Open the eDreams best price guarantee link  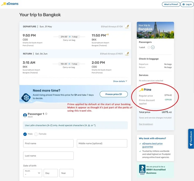pos(152,145)
